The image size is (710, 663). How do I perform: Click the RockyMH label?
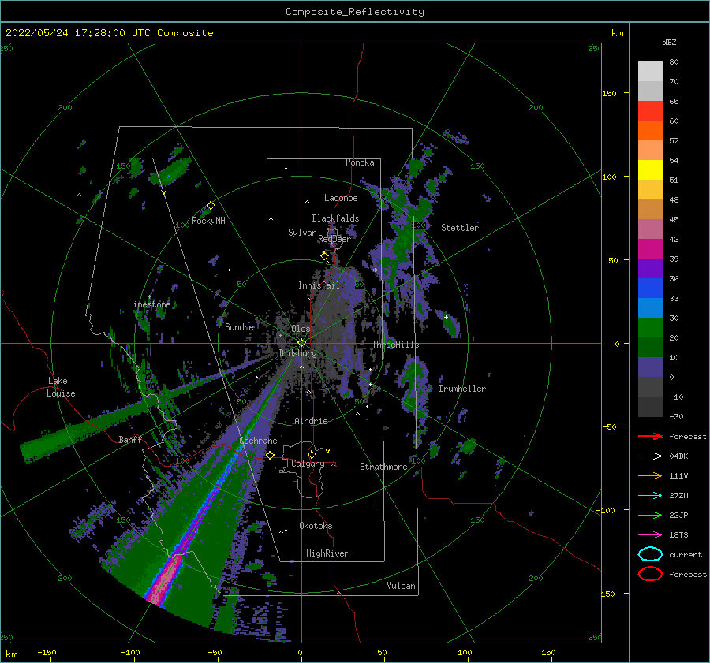(x=208, y=221)
